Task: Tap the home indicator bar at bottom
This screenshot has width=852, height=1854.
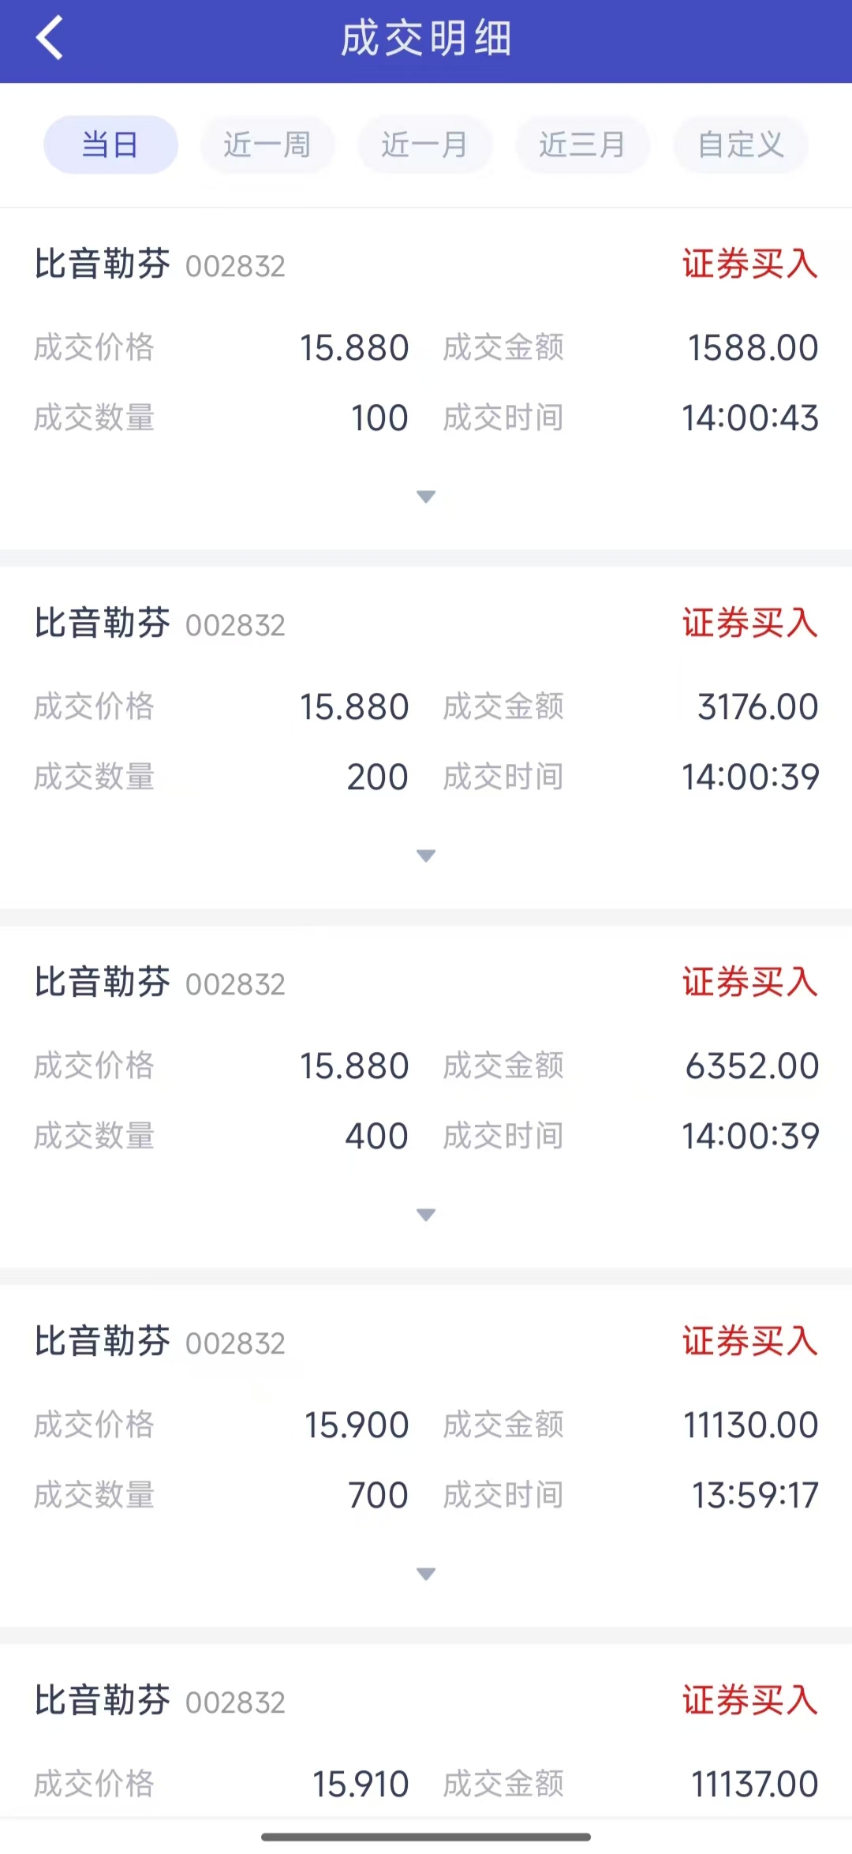Action: tap(426, 1837)
